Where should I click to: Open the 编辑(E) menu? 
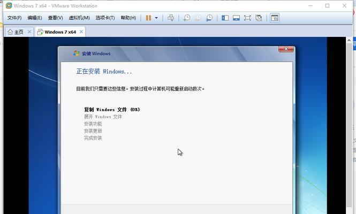click(35, 18)
